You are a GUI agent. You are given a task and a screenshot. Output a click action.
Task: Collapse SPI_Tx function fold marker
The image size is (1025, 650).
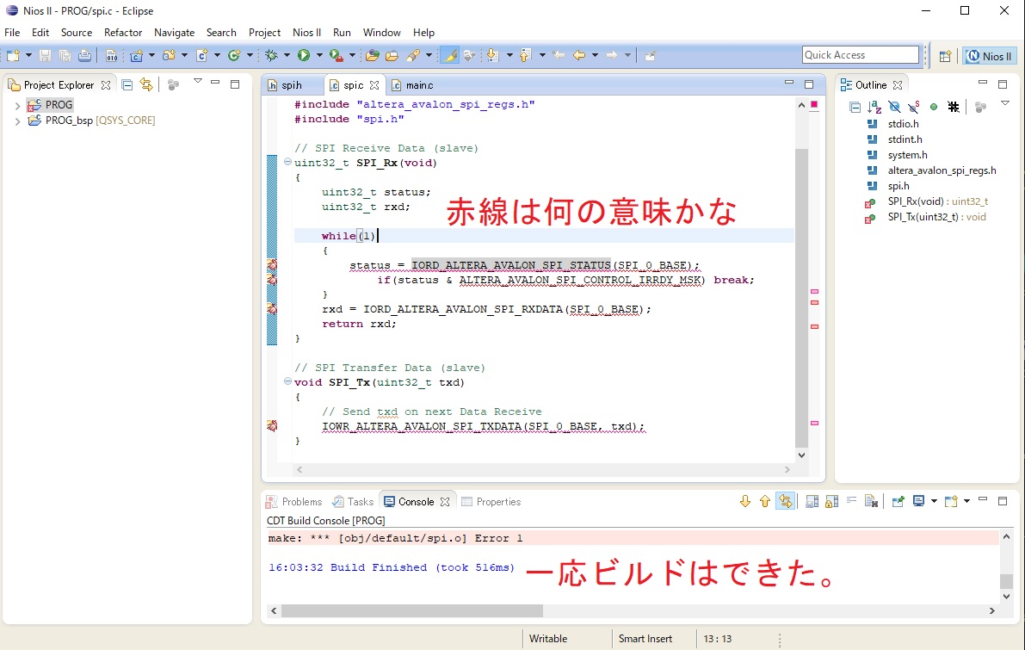(x=287, y=381)
